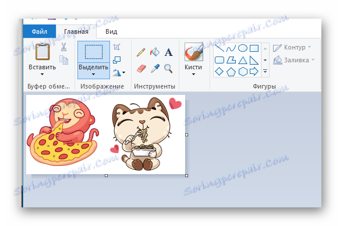340x226 pixels.
Task: Switch to the Вид tab
Action: (111, 31)
